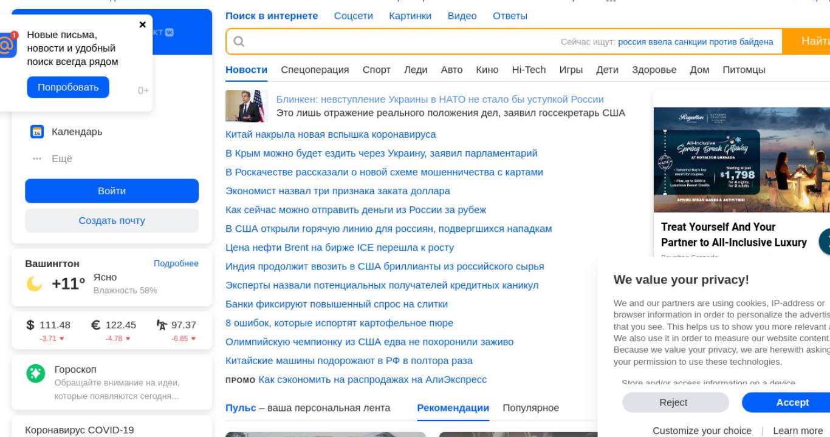Reject cookies in privacy dialog
This screenshot has height=437, width=830.
(x=675, y=402)
